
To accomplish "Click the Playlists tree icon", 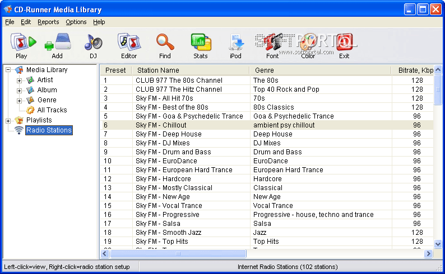I will point(19,120).
